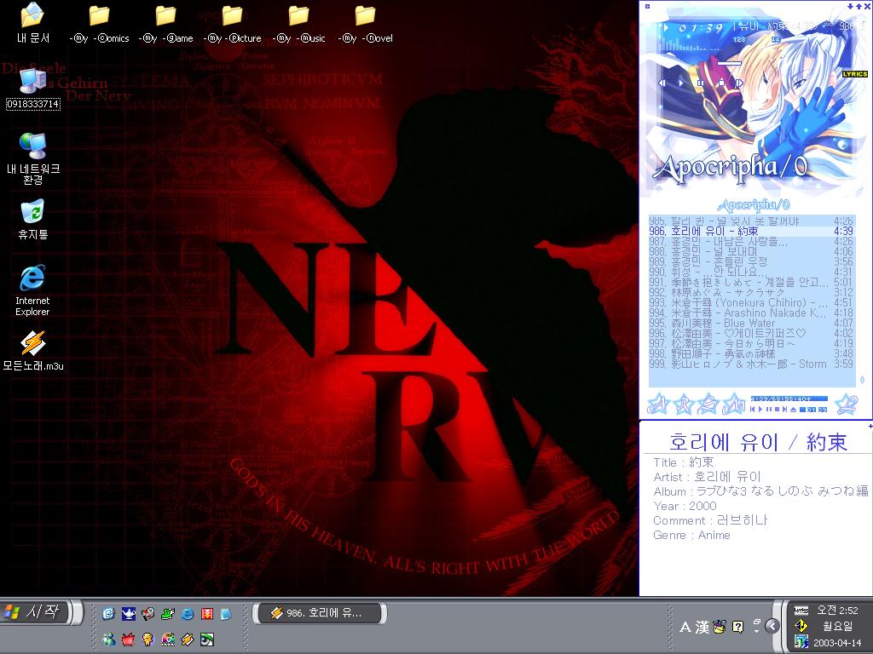Select playlist track 993. 米倉千尋 (Yonekura Chihiro)

(751, 302)
